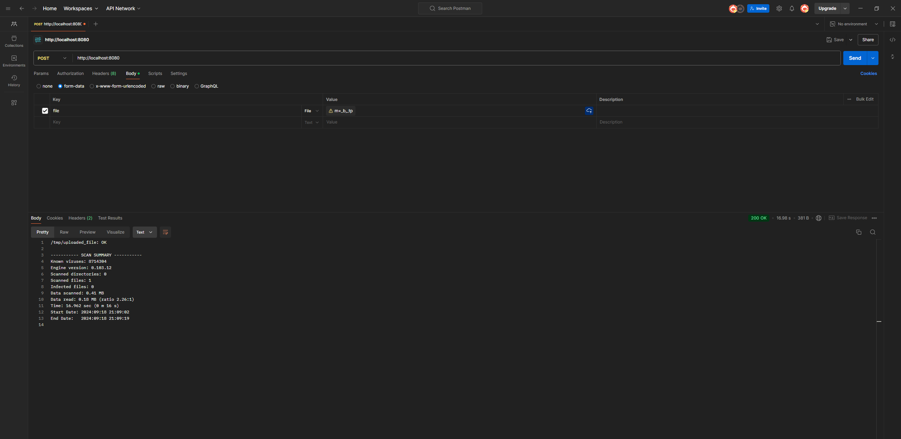Click the request URL input field

coord(456,58)
